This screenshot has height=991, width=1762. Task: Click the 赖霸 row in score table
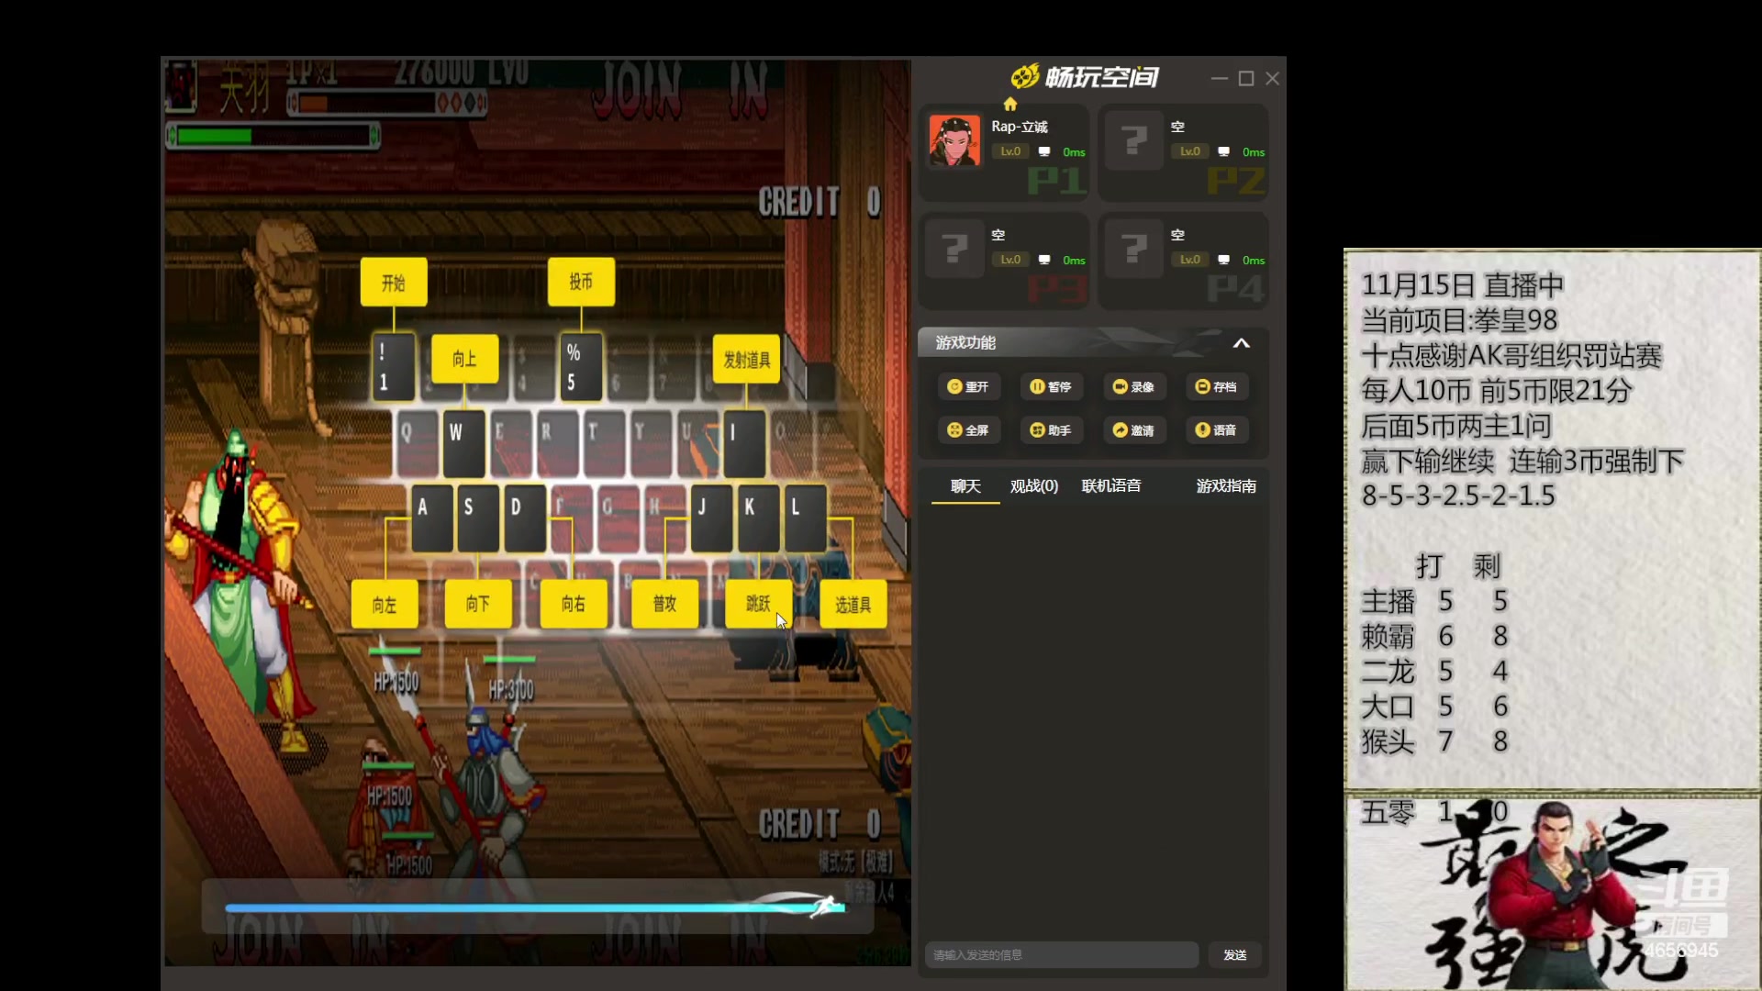tap(1434, 636)
